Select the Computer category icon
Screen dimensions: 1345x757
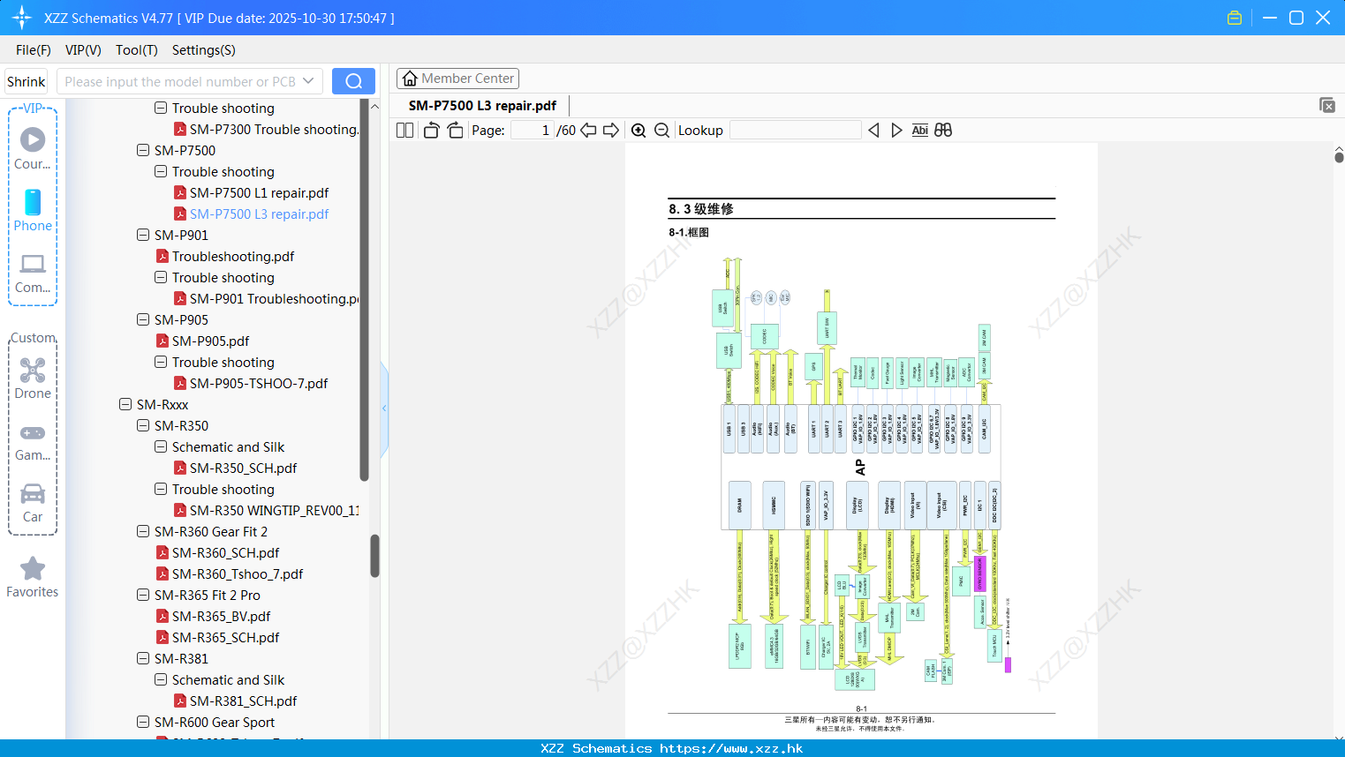pyautogui.click(x=33, y=273)
